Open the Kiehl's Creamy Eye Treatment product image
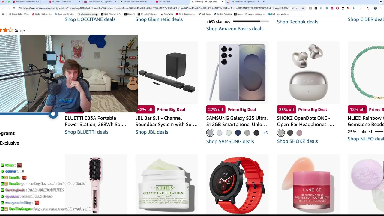The image size is (384, 216). click(x=166, y=185)
